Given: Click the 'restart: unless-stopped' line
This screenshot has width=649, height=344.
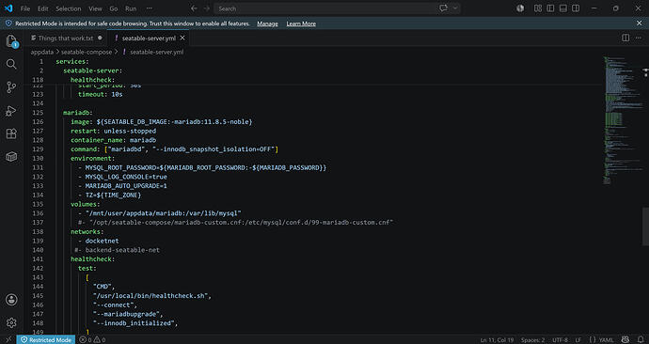Looking at the screenshot, I should (x=113, y=131).
